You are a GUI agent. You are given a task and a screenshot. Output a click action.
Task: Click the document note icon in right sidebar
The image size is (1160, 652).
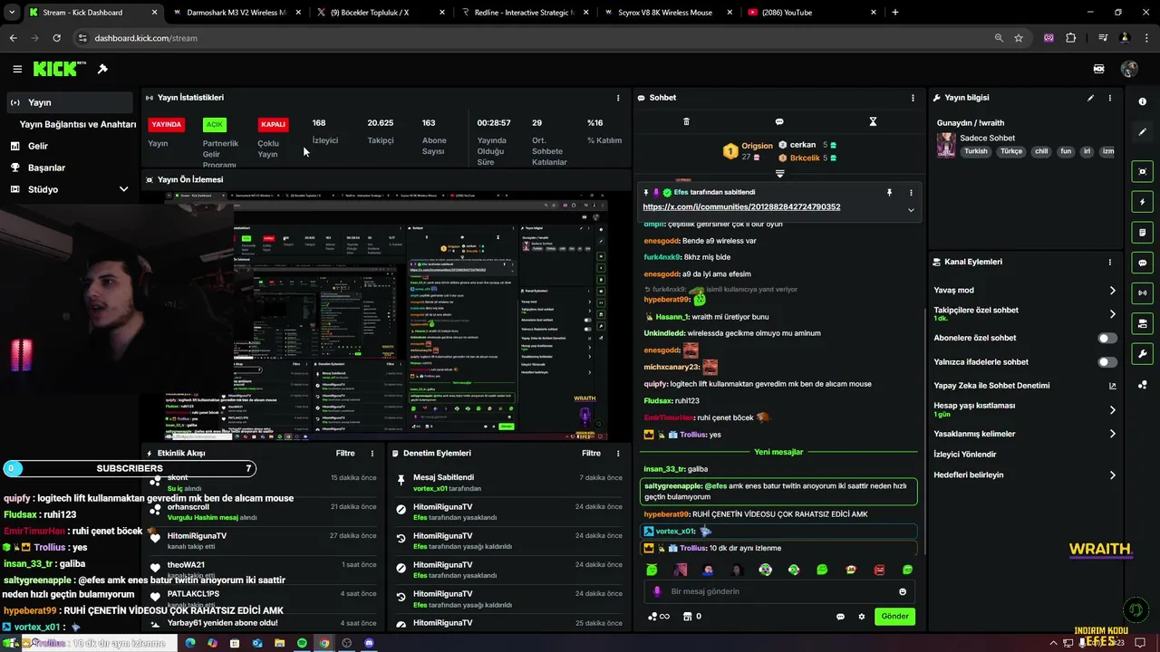(x=1143, y=233)
